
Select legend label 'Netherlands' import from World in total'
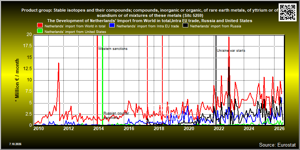coord(75,26)
